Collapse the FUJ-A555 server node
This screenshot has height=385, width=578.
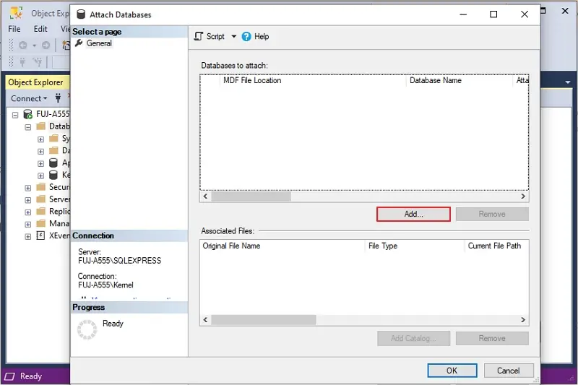[15, 115]
